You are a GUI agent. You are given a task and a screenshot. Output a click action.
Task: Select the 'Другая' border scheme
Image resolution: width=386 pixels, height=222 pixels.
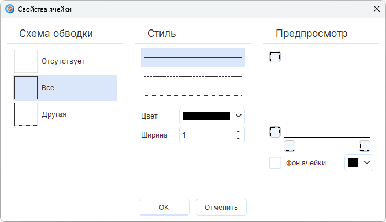(x=65, y=114)
